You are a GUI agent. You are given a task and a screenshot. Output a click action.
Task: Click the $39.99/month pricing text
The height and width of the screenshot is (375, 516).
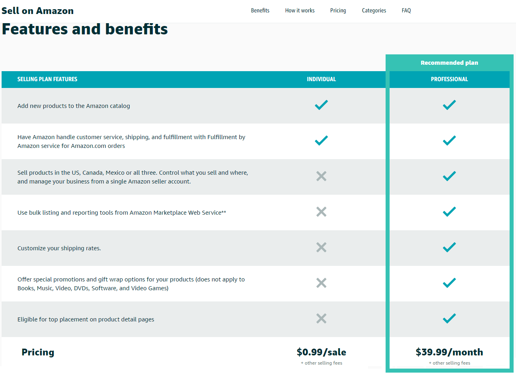(449, 352)
